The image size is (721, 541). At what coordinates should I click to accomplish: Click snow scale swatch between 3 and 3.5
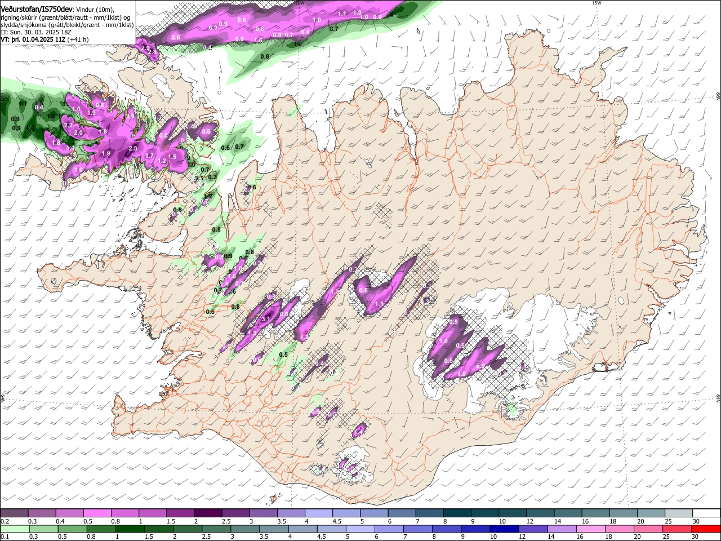[262, 513]
